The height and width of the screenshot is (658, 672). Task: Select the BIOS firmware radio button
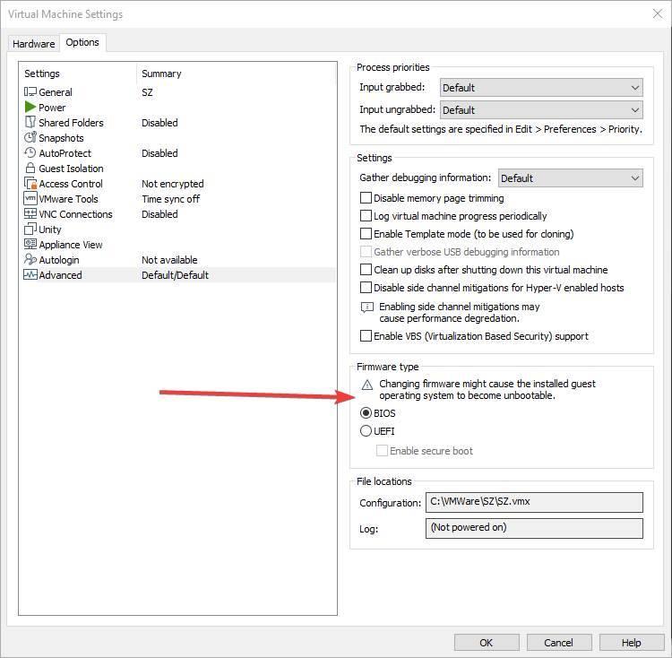(x=366, y=412)
